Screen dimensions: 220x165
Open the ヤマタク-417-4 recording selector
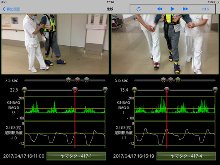[186, 156]
